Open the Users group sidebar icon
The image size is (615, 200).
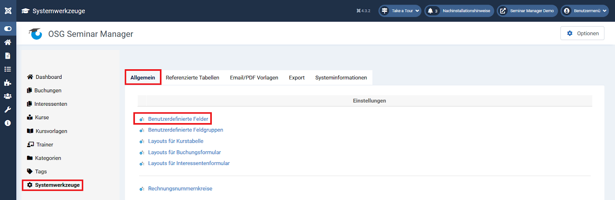click(x=8, y=96)
